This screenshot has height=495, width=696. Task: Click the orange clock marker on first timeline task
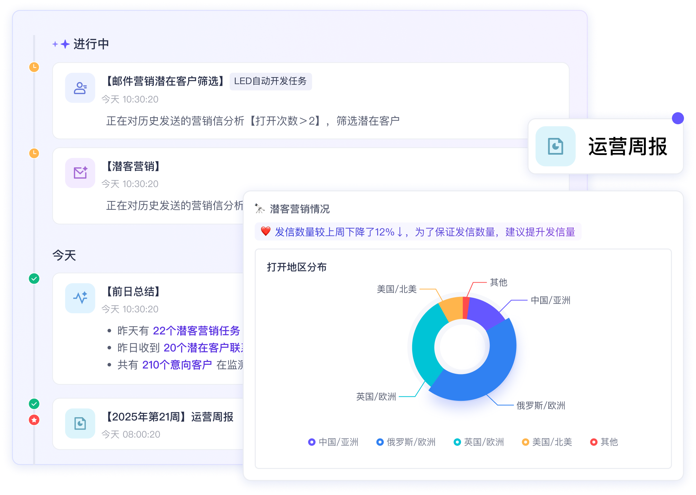click(x=34, y=67)
